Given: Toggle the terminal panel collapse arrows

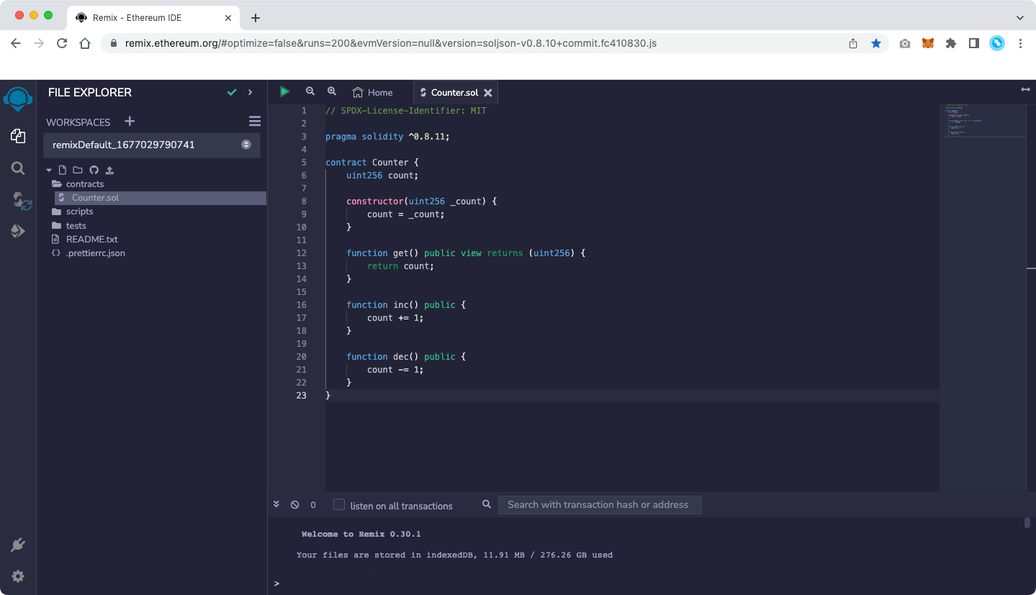Looking at the screenshot, I should [x=276, y=504].
